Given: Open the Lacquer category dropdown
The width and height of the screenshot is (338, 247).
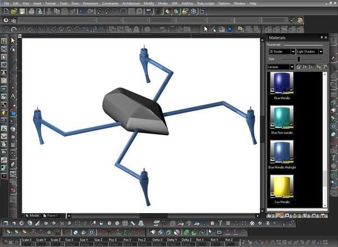Looking at the screenshot, I should 280,67.
